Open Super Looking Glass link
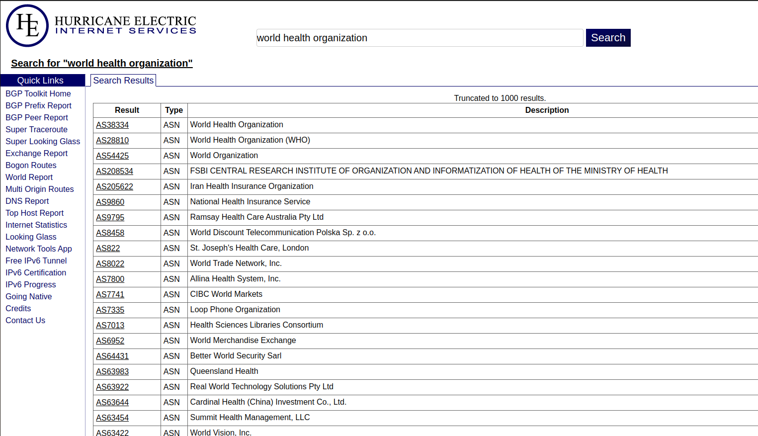Viewport: 758px width, 436px height. click(43, 141)
